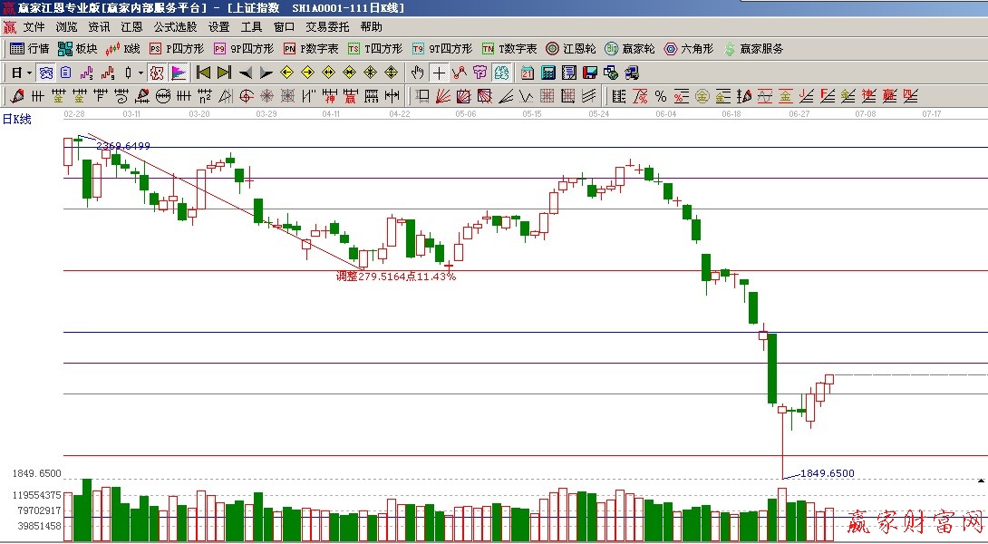988x544 pixels.
Task: Jump to first bar arrow icon
Action: (204, 73)
